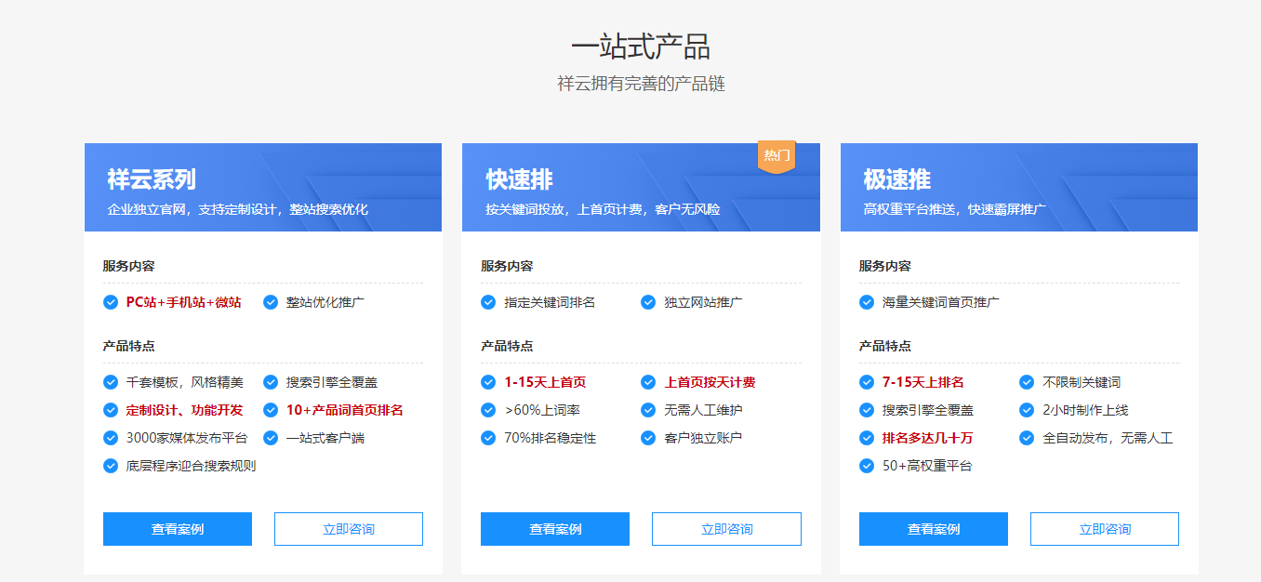Screen dimensions: 1261x582
Task: Click text 3000家媒体发布平台
Action: coord(187,438)
